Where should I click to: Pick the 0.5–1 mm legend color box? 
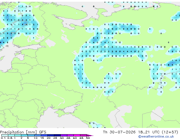[x=11, y=135]
